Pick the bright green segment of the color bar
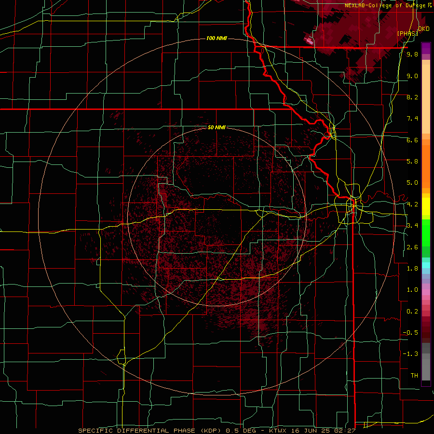 426,232
